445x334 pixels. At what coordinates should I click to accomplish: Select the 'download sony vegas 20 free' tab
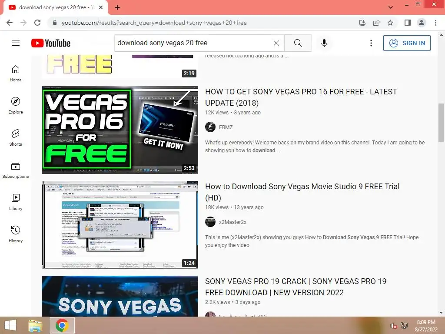55,8
